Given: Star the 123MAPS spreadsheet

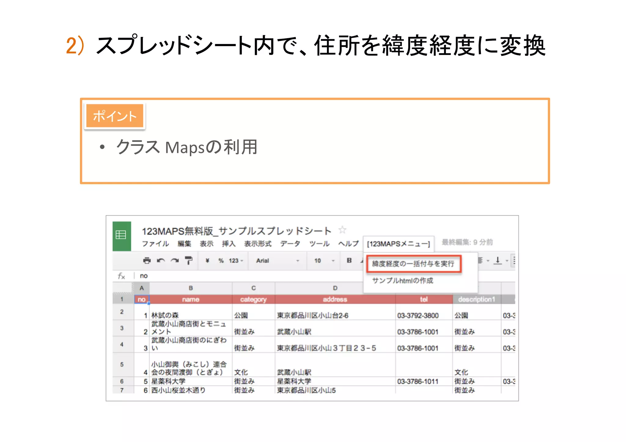Looking at the screenshot, I should [x=342, y=230].
